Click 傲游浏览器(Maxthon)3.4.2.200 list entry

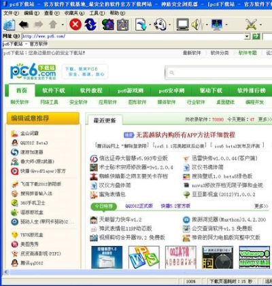(228, 219)
